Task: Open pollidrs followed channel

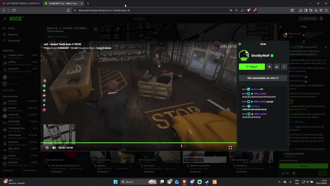Action: tap(20, 63)
